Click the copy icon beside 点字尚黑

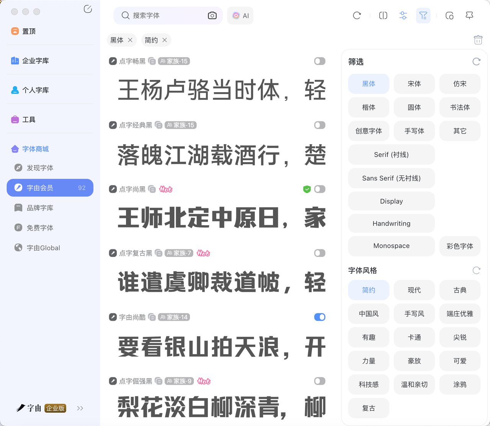pyautogui.click(x=152, y=189)
